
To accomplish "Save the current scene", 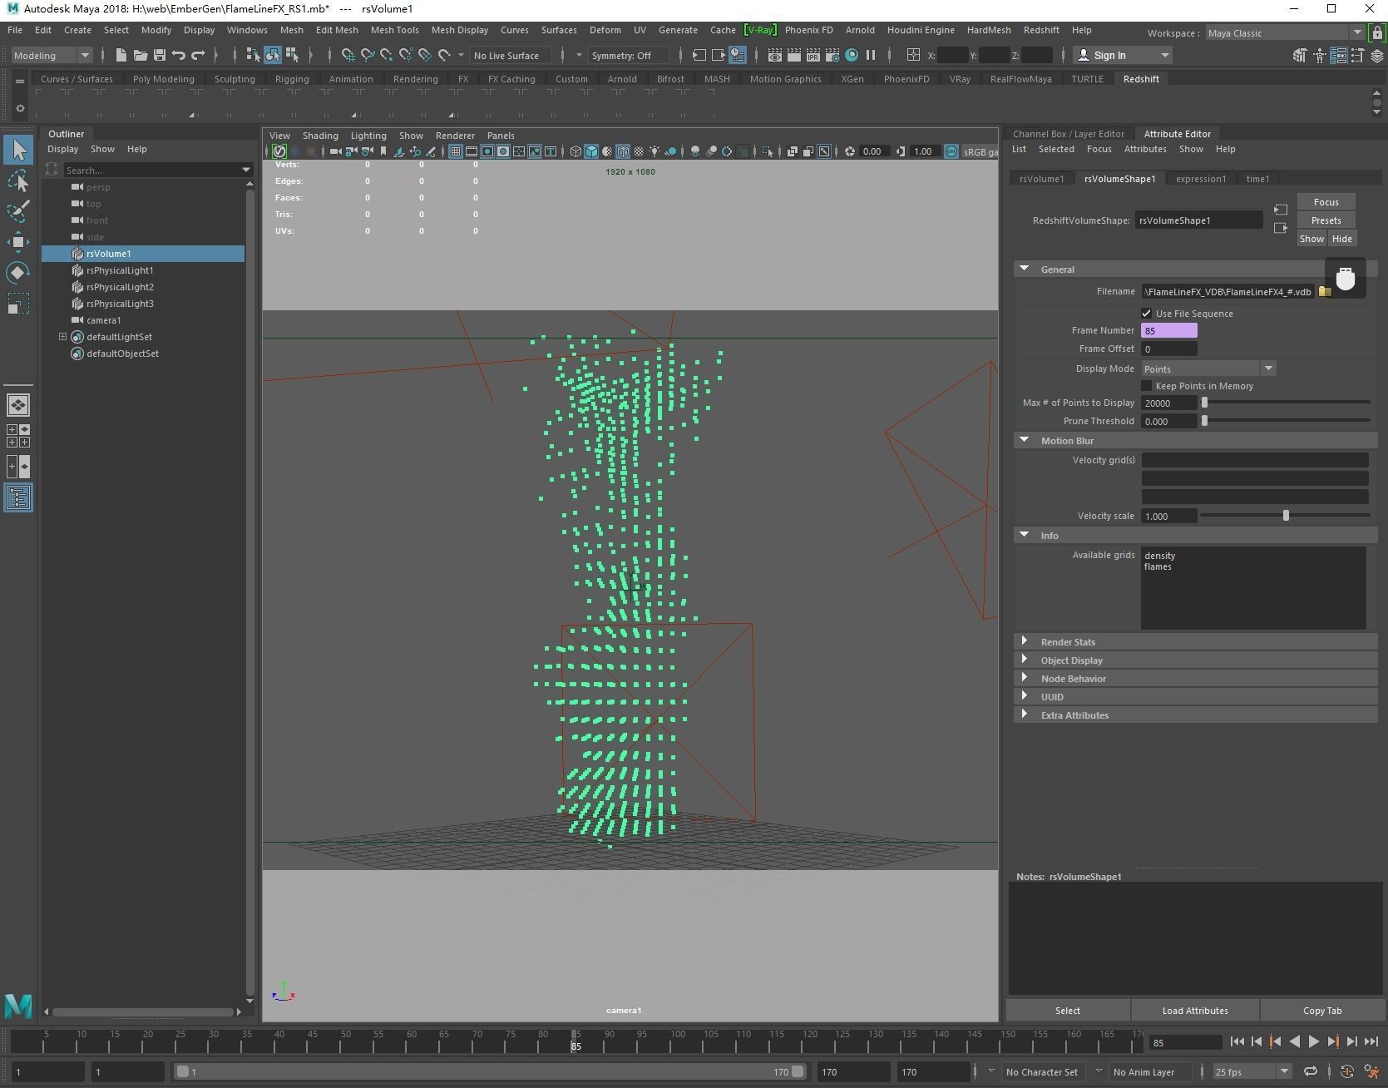I will (x=159, y=56).
